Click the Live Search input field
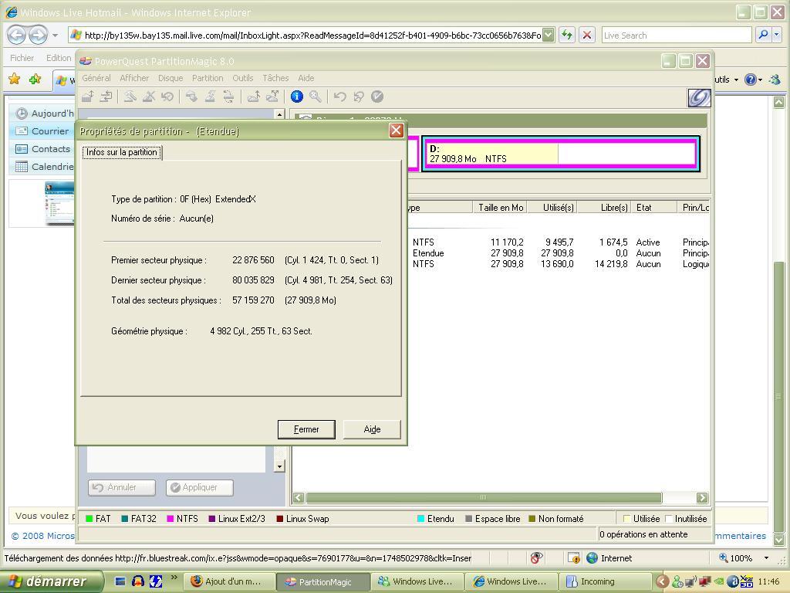 [x=676, y=35]
